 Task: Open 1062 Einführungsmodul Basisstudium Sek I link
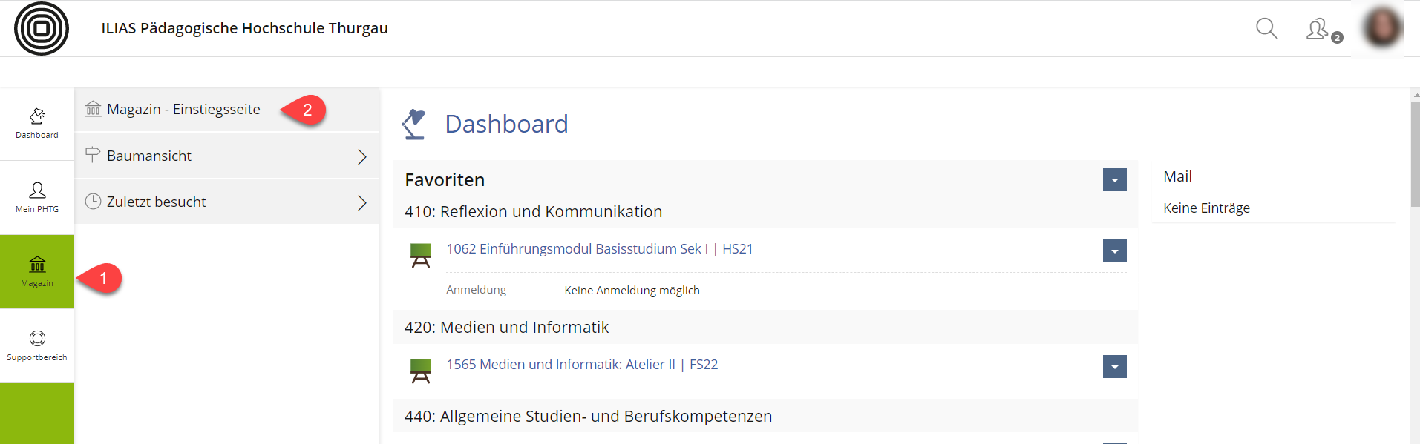pos(599,249)
